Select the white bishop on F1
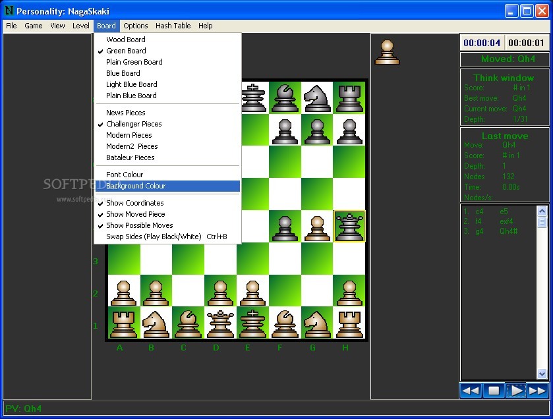The image size is (553, 419). [x=285, y=323]
